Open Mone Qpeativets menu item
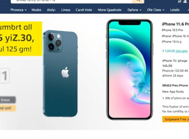 pos(109,10)
